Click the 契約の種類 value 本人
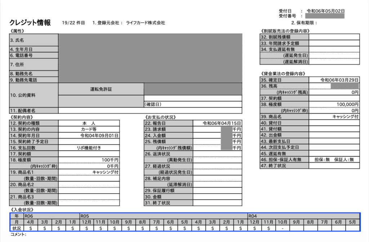The height and width of the screenshot is (242, 369). click(x=89, y=123)
